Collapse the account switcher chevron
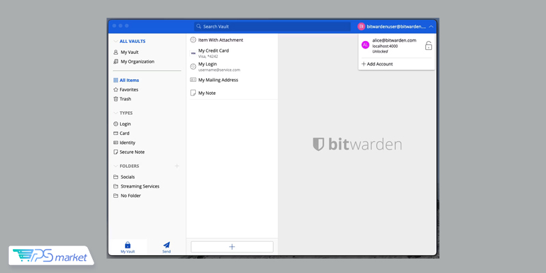 [431, 26]
